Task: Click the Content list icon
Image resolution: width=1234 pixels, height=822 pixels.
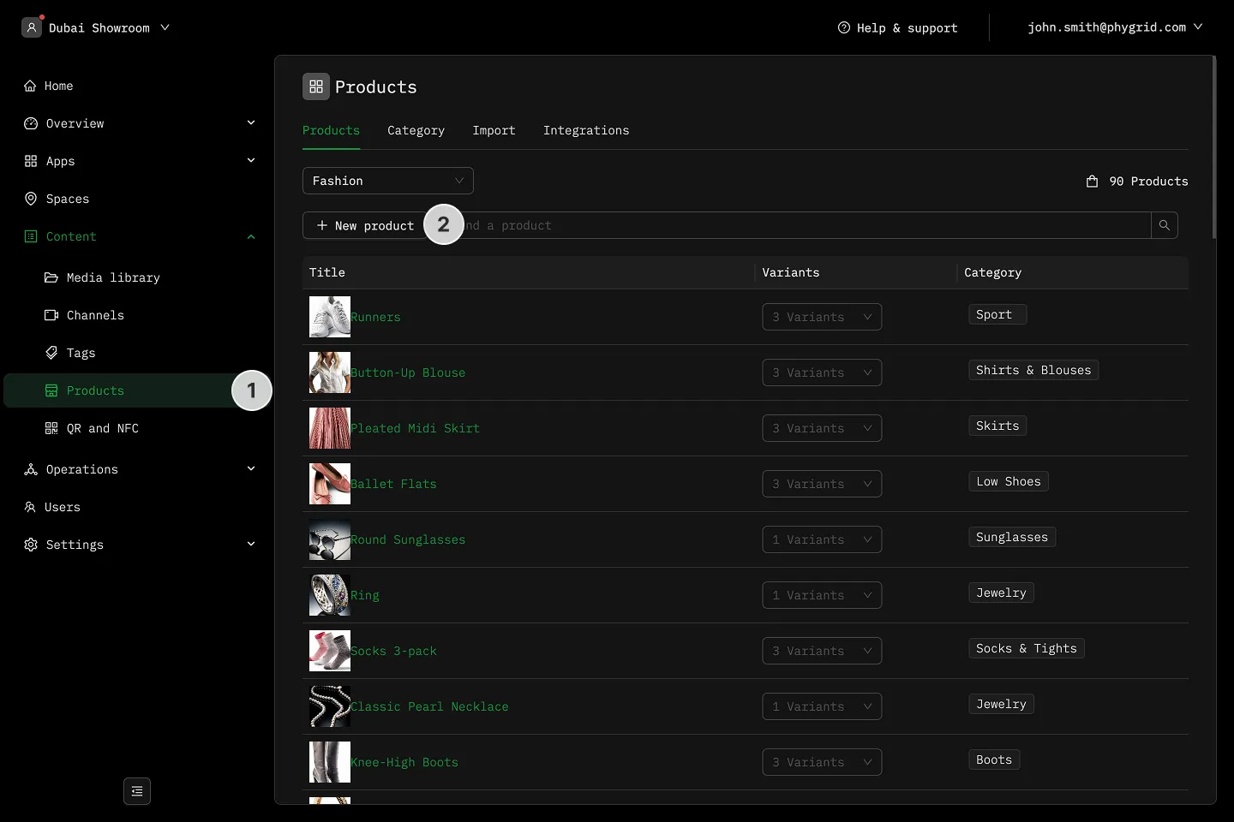Action: [31, 236]
